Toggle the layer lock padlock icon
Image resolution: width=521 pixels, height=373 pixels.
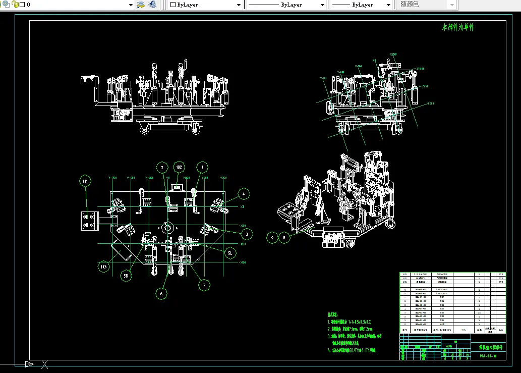15,4
